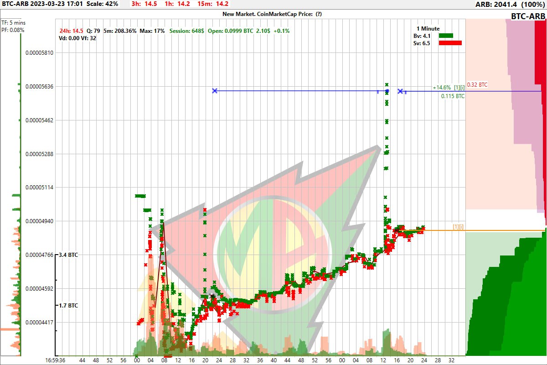Screen dimensions: 547x365
Task: Click price axis label 0.00005636
Action: click(40, 87)
